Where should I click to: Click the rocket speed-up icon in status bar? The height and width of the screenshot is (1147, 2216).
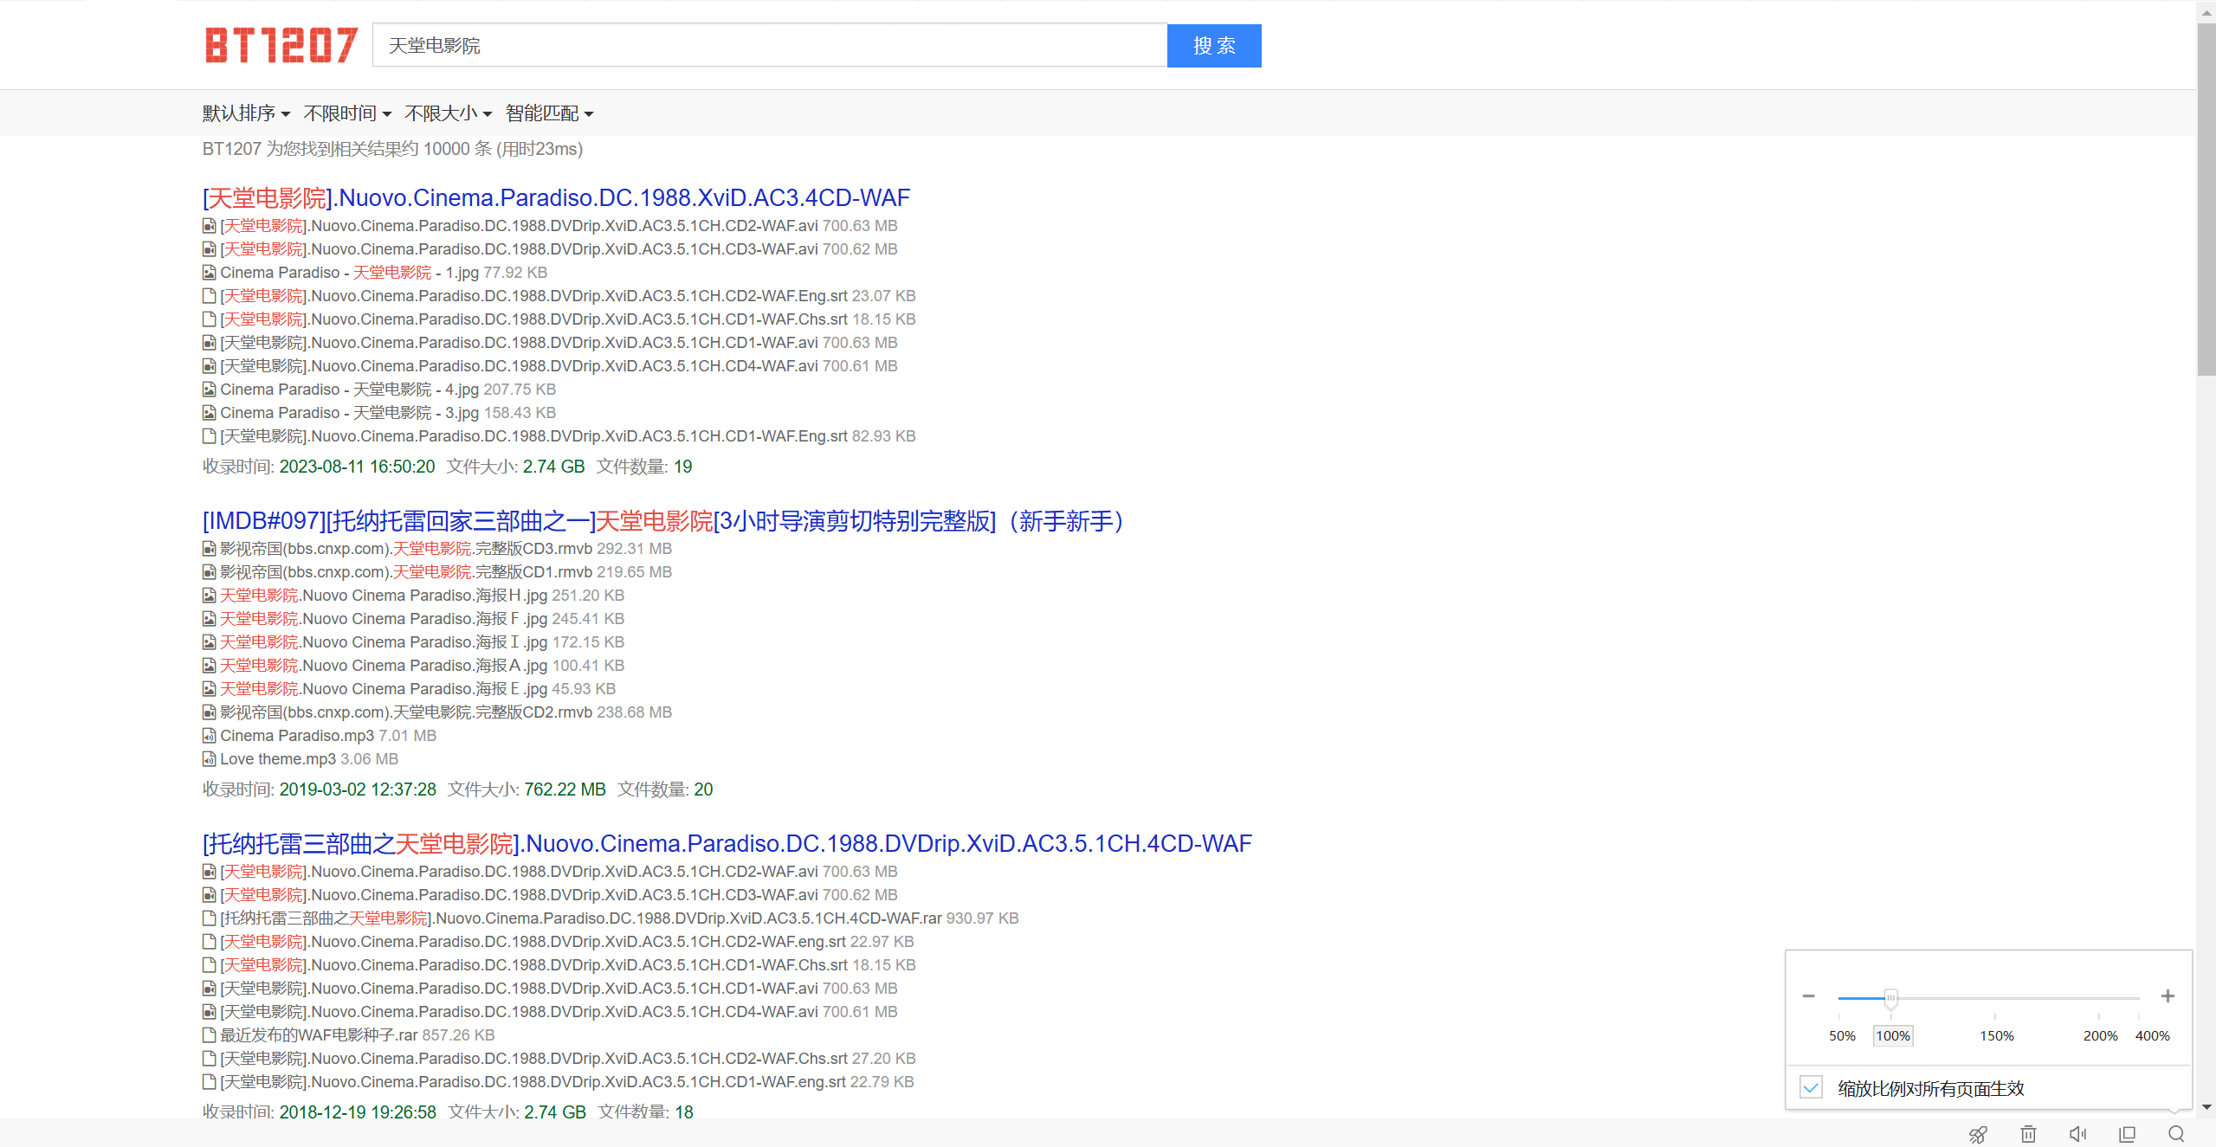click(1978, 1134)
